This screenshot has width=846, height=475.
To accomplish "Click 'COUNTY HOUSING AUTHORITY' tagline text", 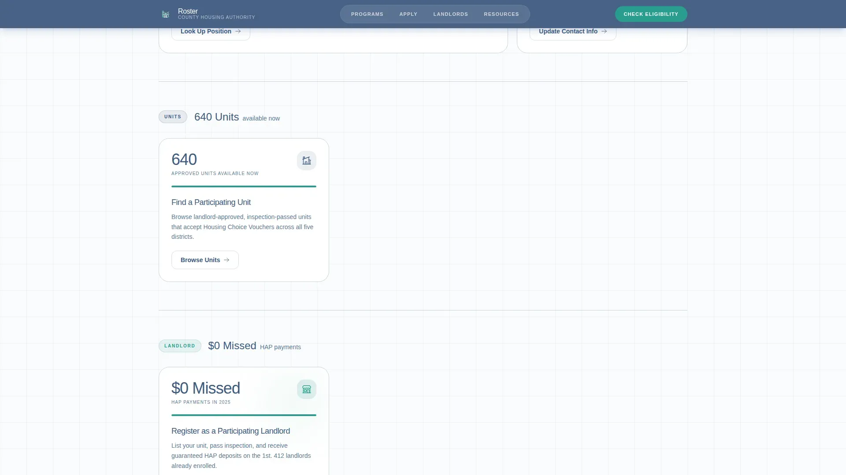I will tap(216, 18).
